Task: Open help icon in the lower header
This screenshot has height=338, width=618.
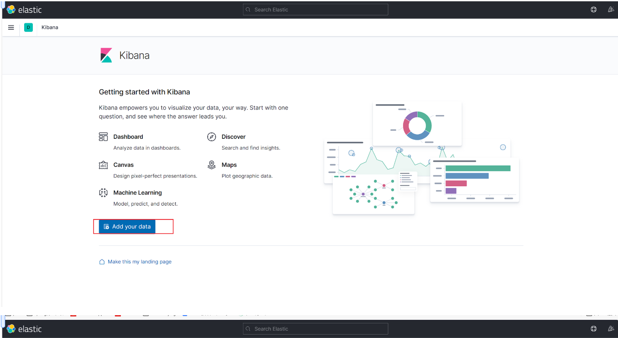Action: point(594,329)
